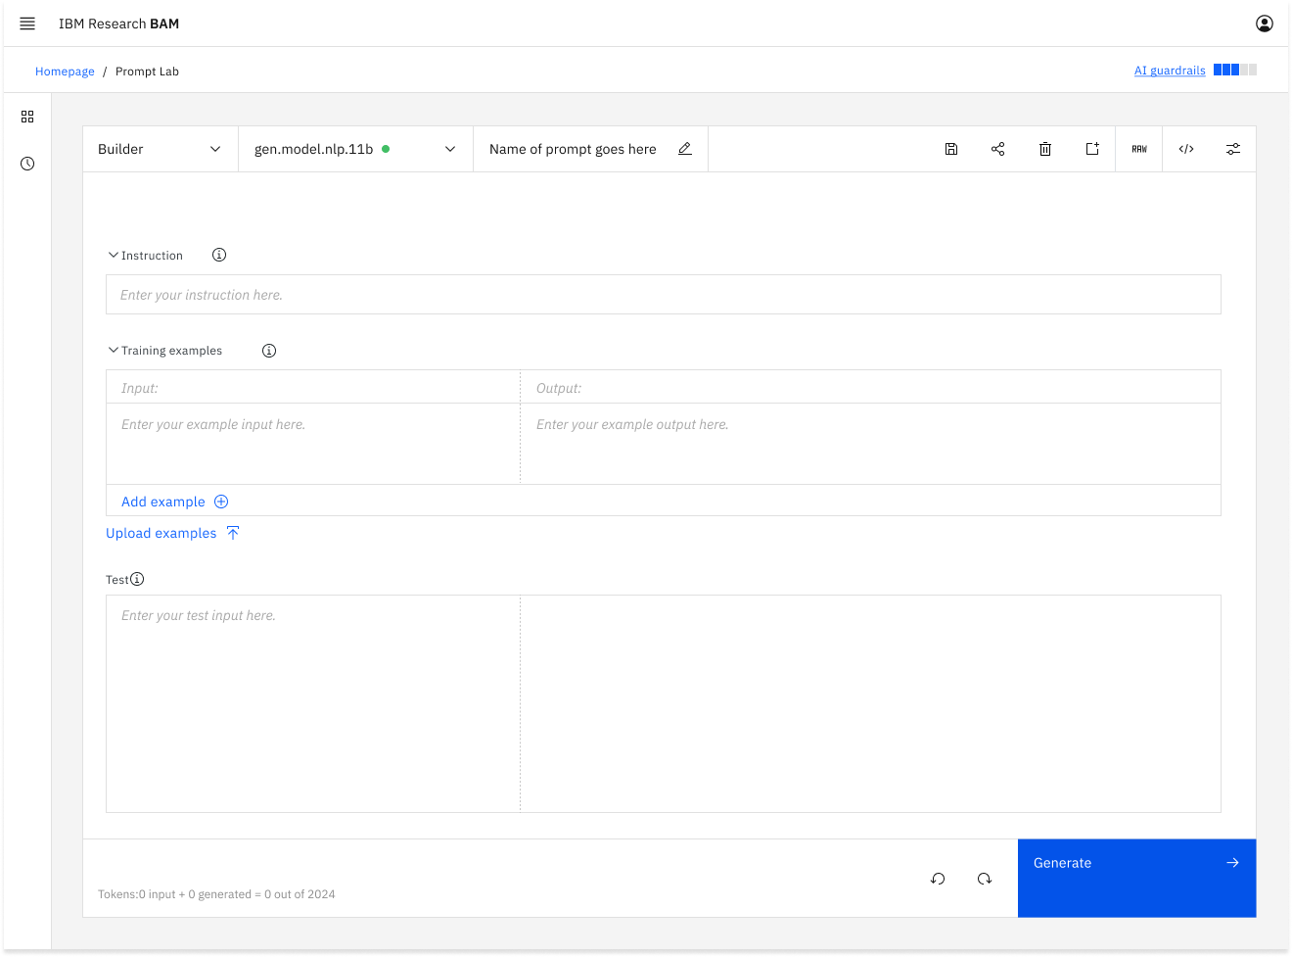This screenshot has width=1292, height=957.
Task: Collapse the Training examples section
Action: point(114,351)
